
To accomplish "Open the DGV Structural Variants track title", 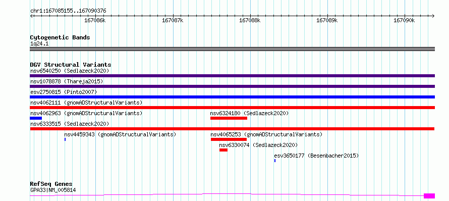I will tap(71, 65).
